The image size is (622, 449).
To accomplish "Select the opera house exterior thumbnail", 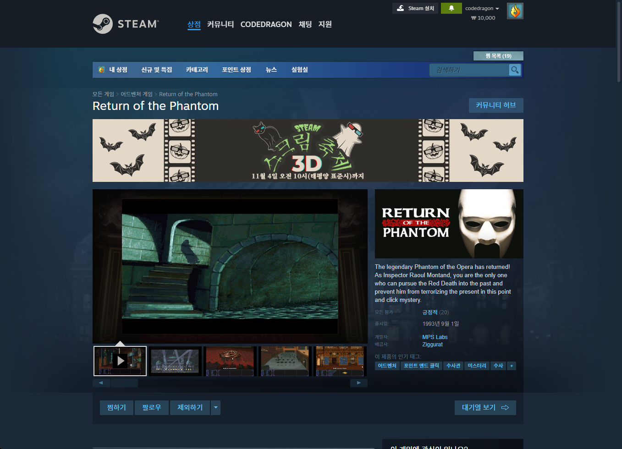I will point(175,361).
